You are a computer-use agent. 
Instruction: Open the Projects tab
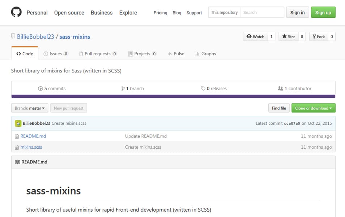(x=142, y=54)
